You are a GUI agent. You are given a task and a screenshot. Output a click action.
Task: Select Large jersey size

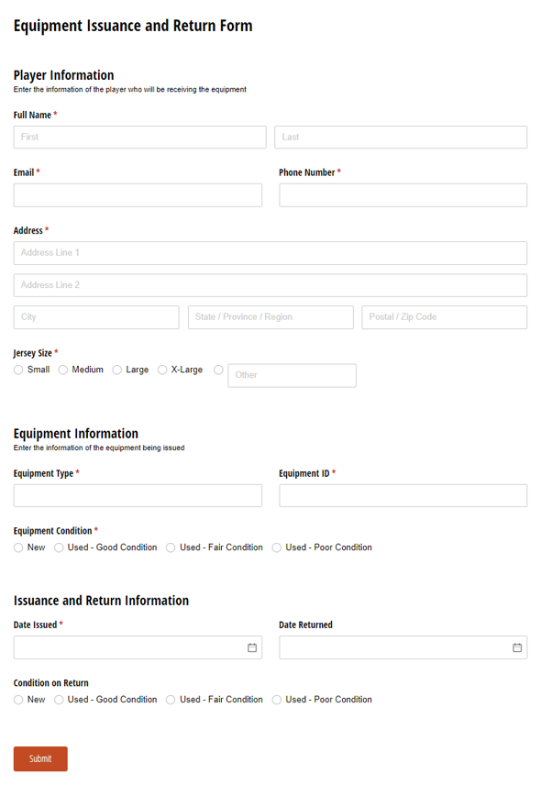click(x=117, y=370)
